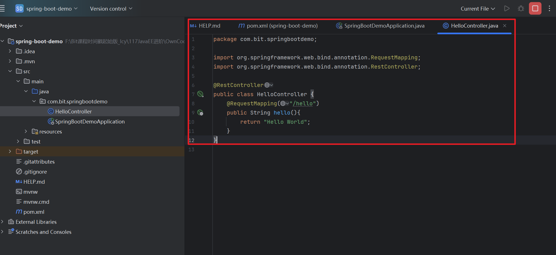Click the Run button icon
This screenshot has height=255, width=556.
point(507,9)
